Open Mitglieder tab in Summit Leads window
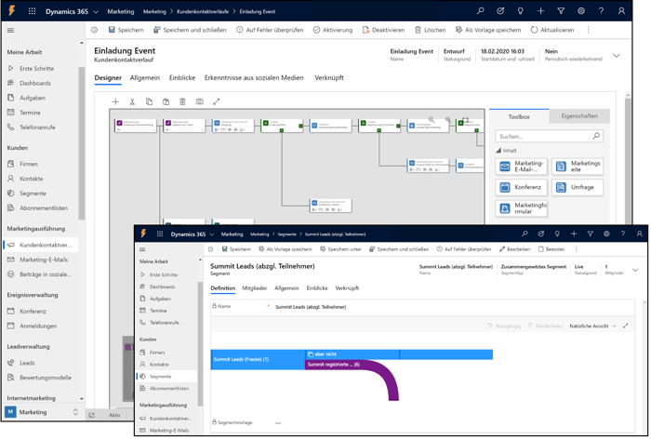The width and height of the screenshot is (651, 440). pos(255,288)
